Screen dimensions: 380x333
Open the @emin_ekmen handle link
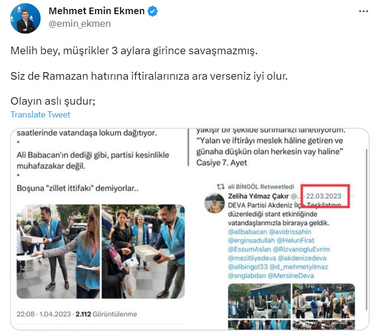click(x=80, y=24)
